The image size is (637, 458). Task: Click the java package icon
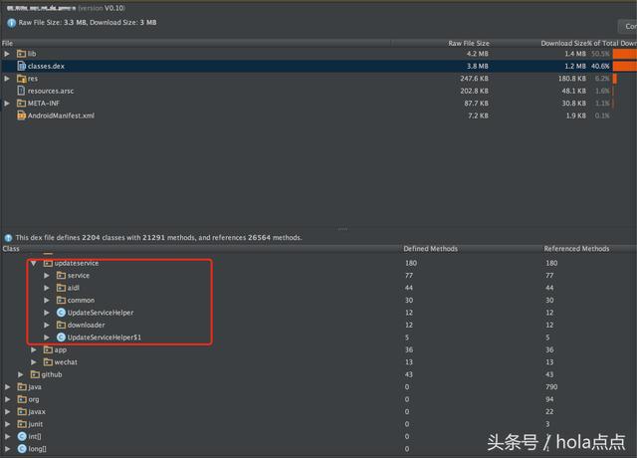coord(22,387)
